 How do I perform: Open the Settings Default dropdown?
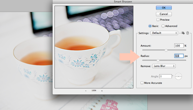pyautogui.click(x=164, y=33)
